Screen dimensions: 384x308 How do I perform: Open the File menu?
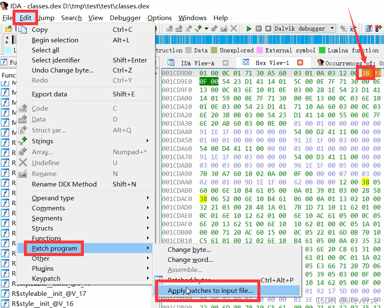click(8, 18)
